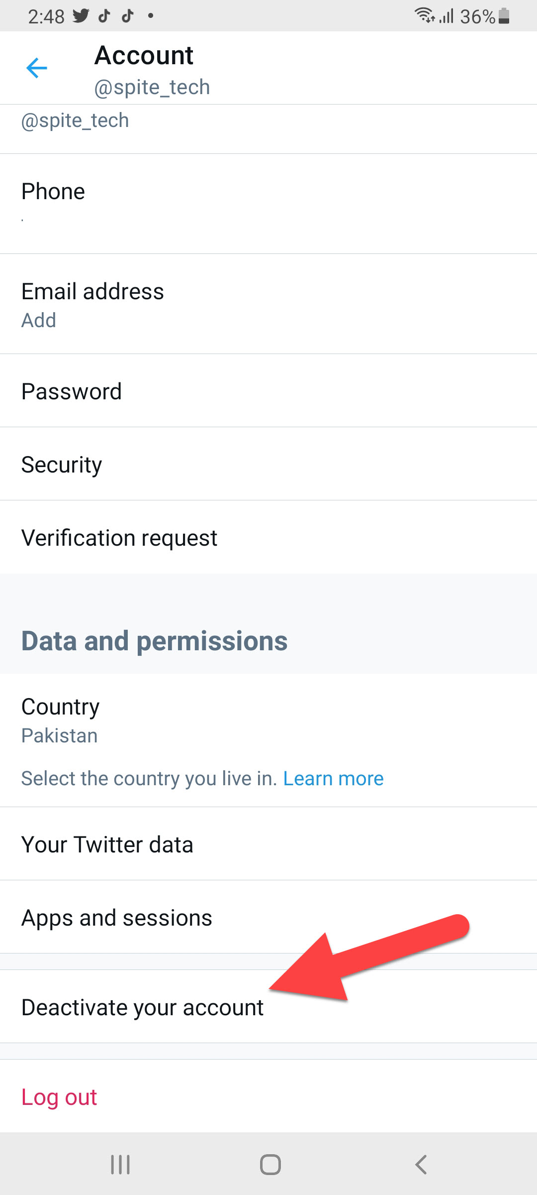Tap the first TikTok notification icon

click(104, 16)
